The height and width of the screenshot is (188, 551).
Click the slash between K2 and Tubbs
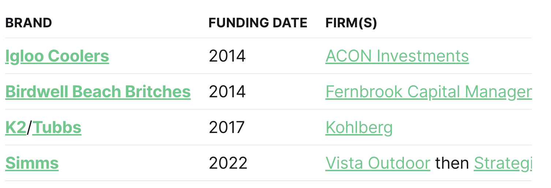30,128
